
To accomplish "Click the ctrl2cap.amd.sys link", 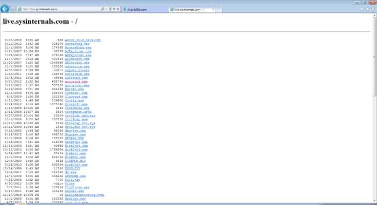I will coord(80,115).
